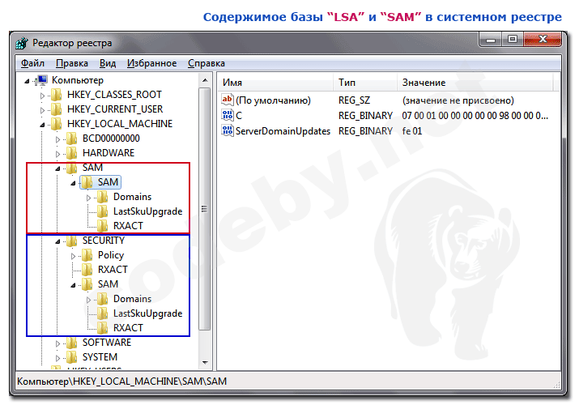Click the selected SAM subkey folder icon
579x405 pixels.
(x=87, y=182)
